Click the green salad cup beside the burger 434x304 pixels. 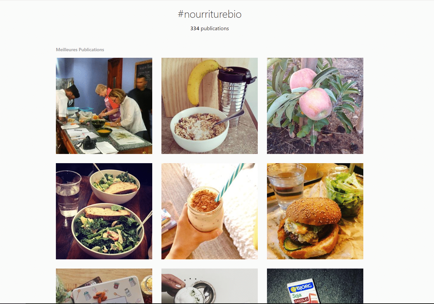[344, 190]
